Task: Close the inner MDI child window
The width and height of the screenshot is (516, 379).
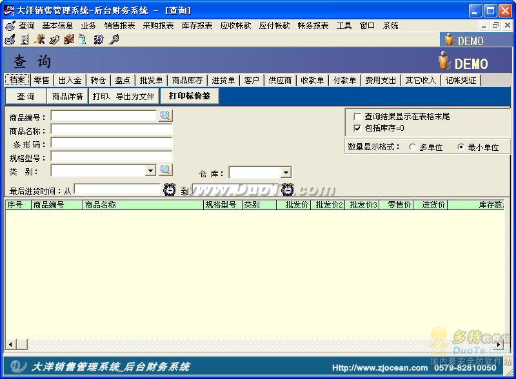Action: click(508, 25)
